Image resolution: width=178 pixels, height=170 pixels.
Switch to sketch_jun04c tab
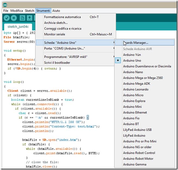[x=18, y=27]
